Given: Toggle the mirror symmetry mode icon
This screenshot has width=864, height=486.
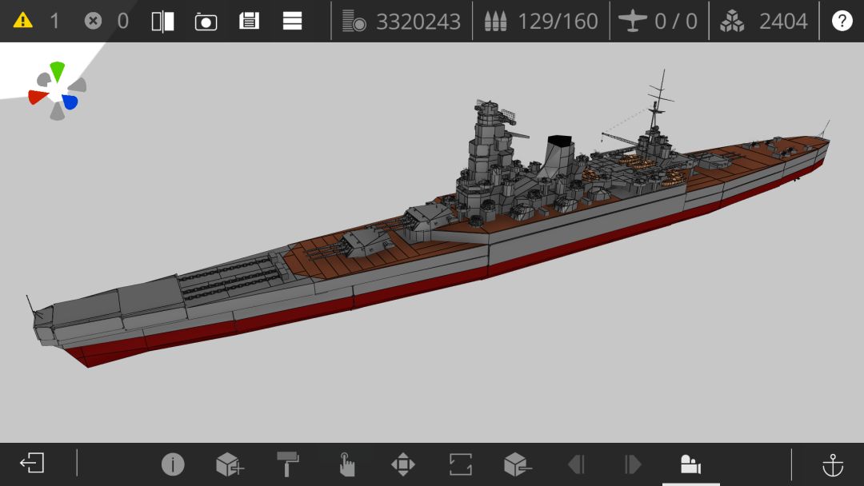Looking at the screenshot, I should 163,22.
